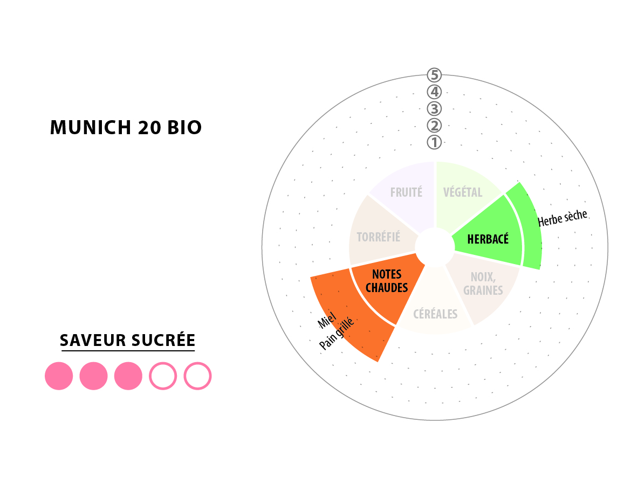Select the fifth empty sweetness circle
Image resolution: width=638 pixels, height=478 pixels.
(x=198, y=376)
